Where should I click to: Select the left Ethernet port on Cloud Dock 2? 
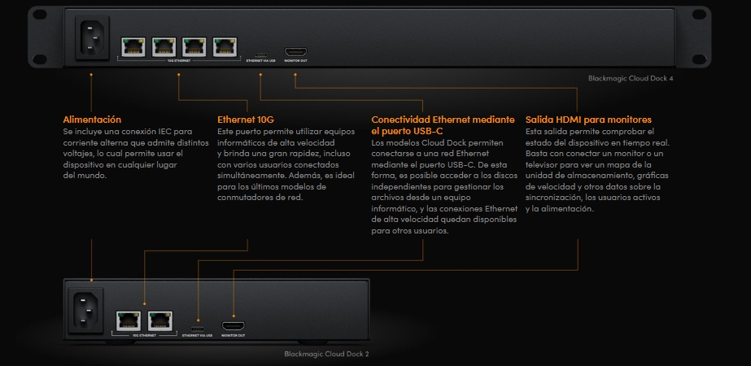point(129,318)
